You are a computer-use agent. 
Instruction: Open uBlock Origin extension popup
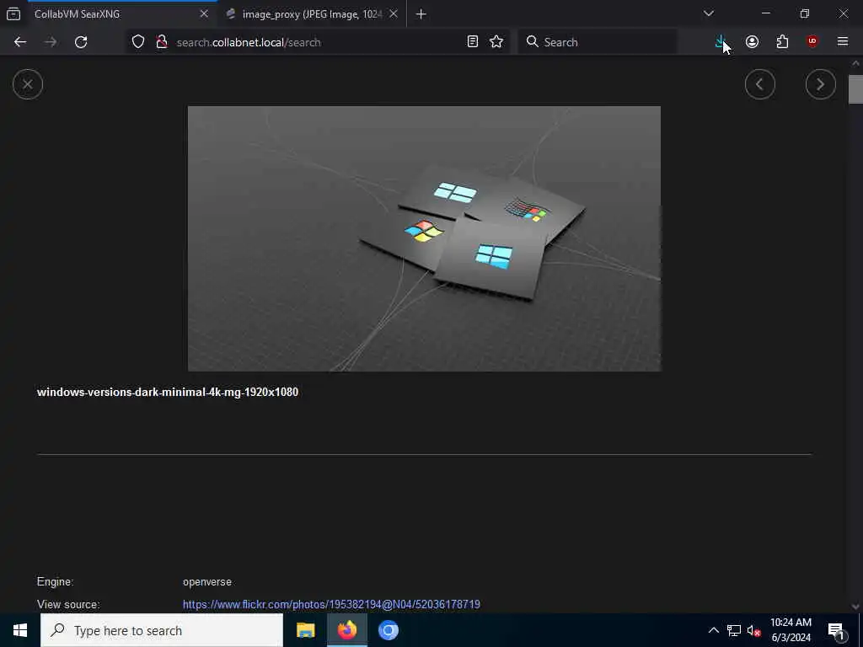(x=812, y=42)
